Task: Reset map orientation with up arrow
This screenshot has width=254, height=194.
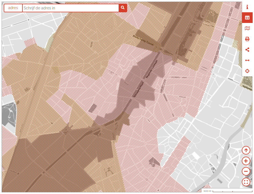Action: click(x=246, y=150)
